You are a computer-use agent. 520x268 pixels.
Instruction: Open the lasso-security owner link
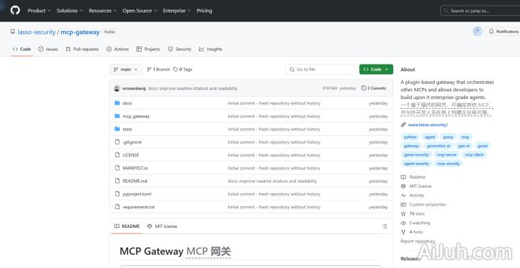click(37, 32)
